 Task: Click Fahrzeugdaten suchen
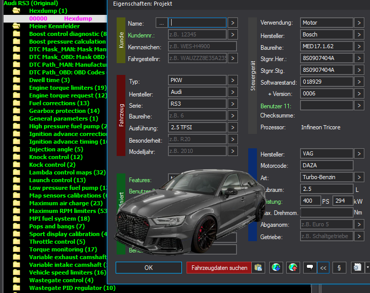219,268
